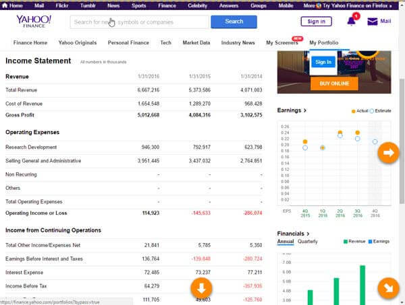Click the Interest Expense row label

click(x=24, y=273)
